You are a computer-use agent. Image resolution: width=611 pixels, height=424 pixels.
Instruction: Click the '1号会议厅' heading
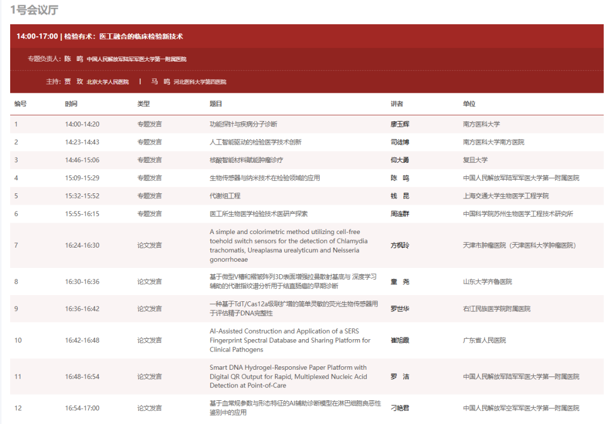(35, 10)
